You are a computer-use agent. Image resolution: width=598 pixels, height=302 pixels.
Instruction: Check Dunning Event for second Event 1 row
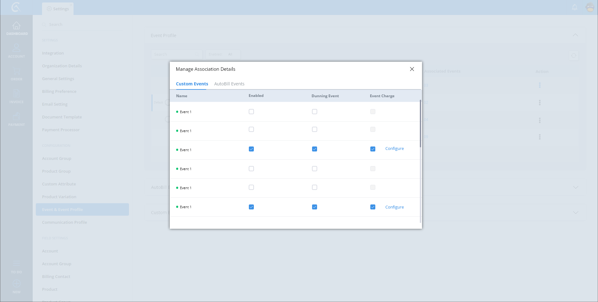click(x=315, y=129)
